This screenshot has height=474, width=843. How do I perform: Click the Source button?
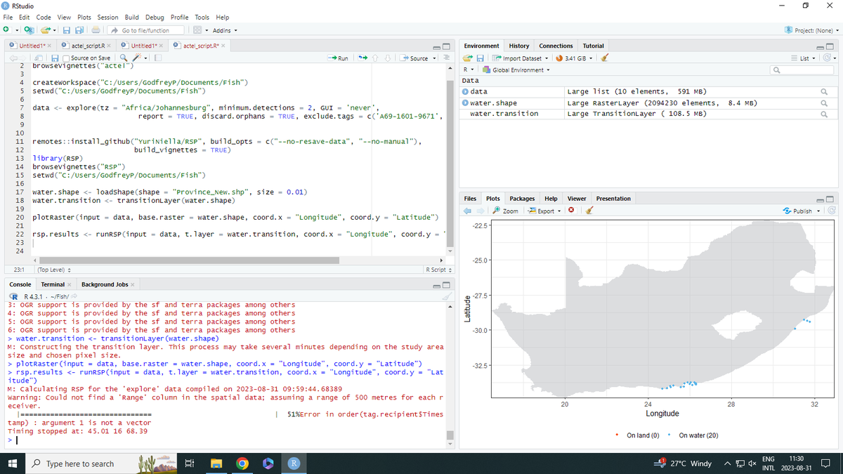click(x=414, y=58)
